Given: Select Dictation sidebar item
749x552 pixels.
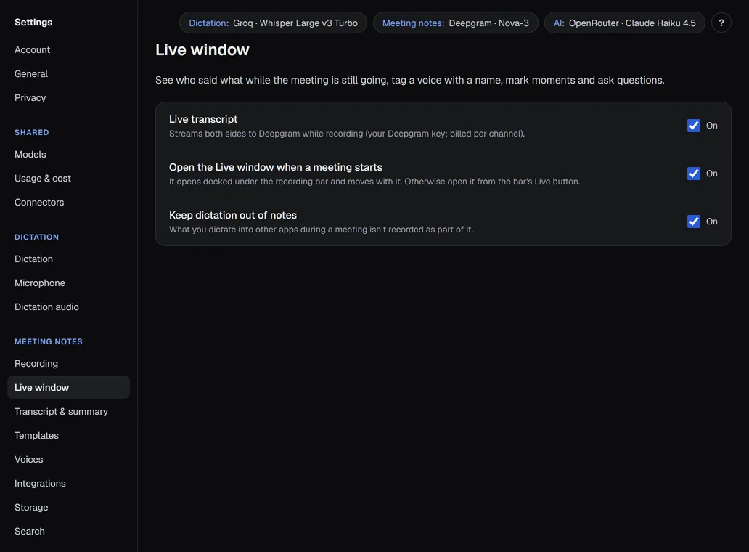Looking at the screenshot, I should (x=68, y=259).
